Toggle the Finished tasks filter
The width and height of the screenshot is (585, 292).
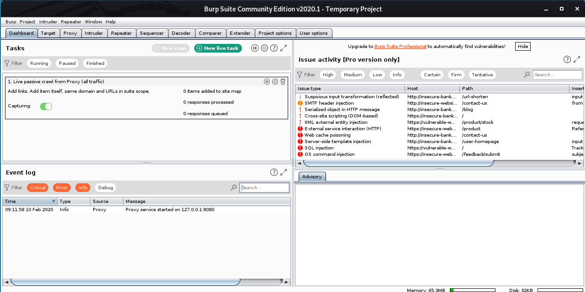tap(95, 64)
